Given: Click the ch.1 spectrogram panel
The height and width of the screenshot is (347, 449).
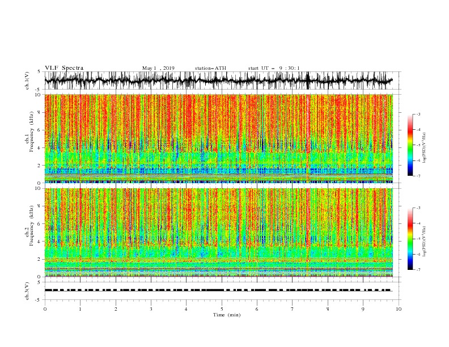Looking at the screenshot, I should [x=219, y=138].
